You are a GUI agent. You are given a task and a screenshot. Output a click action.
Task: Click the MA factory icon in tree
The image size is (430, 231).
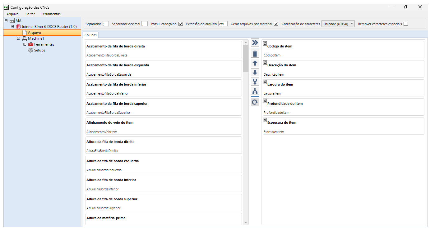pyautogui.click(x=12, y=21)
